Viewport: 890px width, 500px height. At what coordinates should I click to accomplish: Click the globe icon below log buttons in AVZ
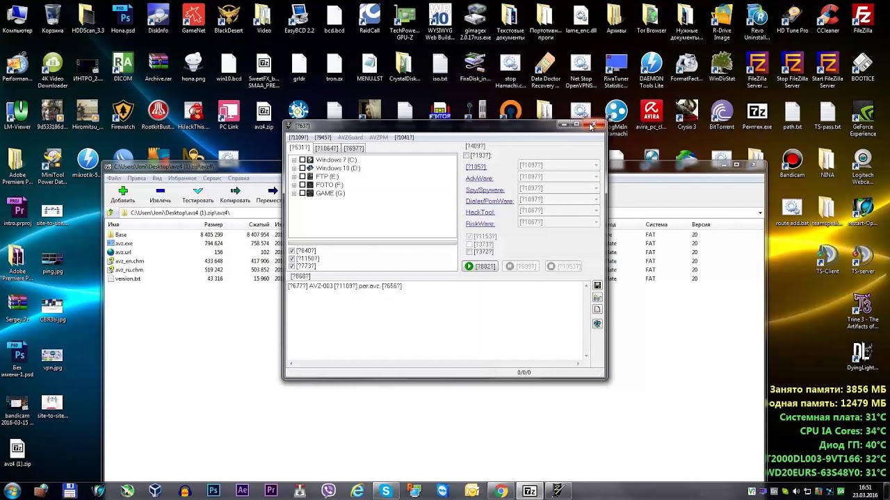597,324
